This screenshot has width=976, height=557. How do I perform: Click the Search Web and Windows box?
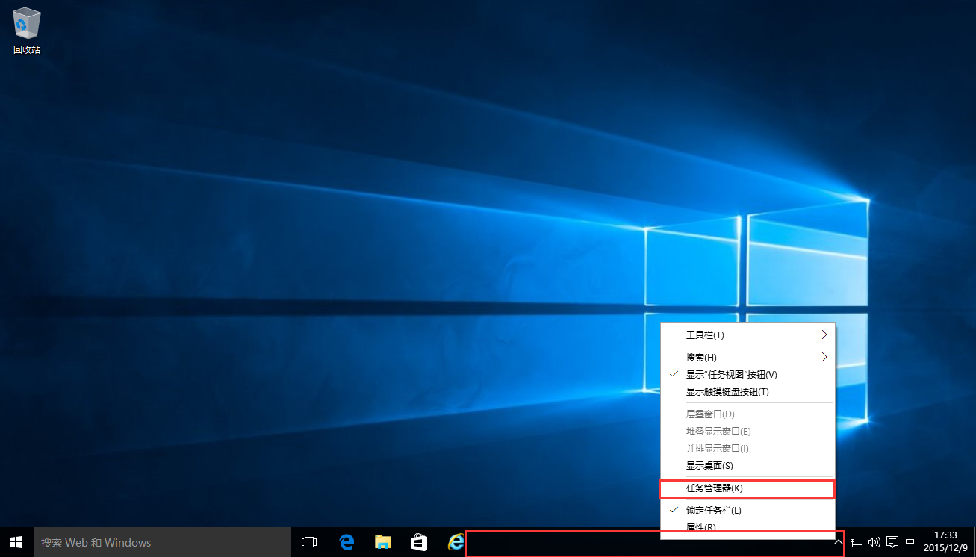tap(162, 542)
